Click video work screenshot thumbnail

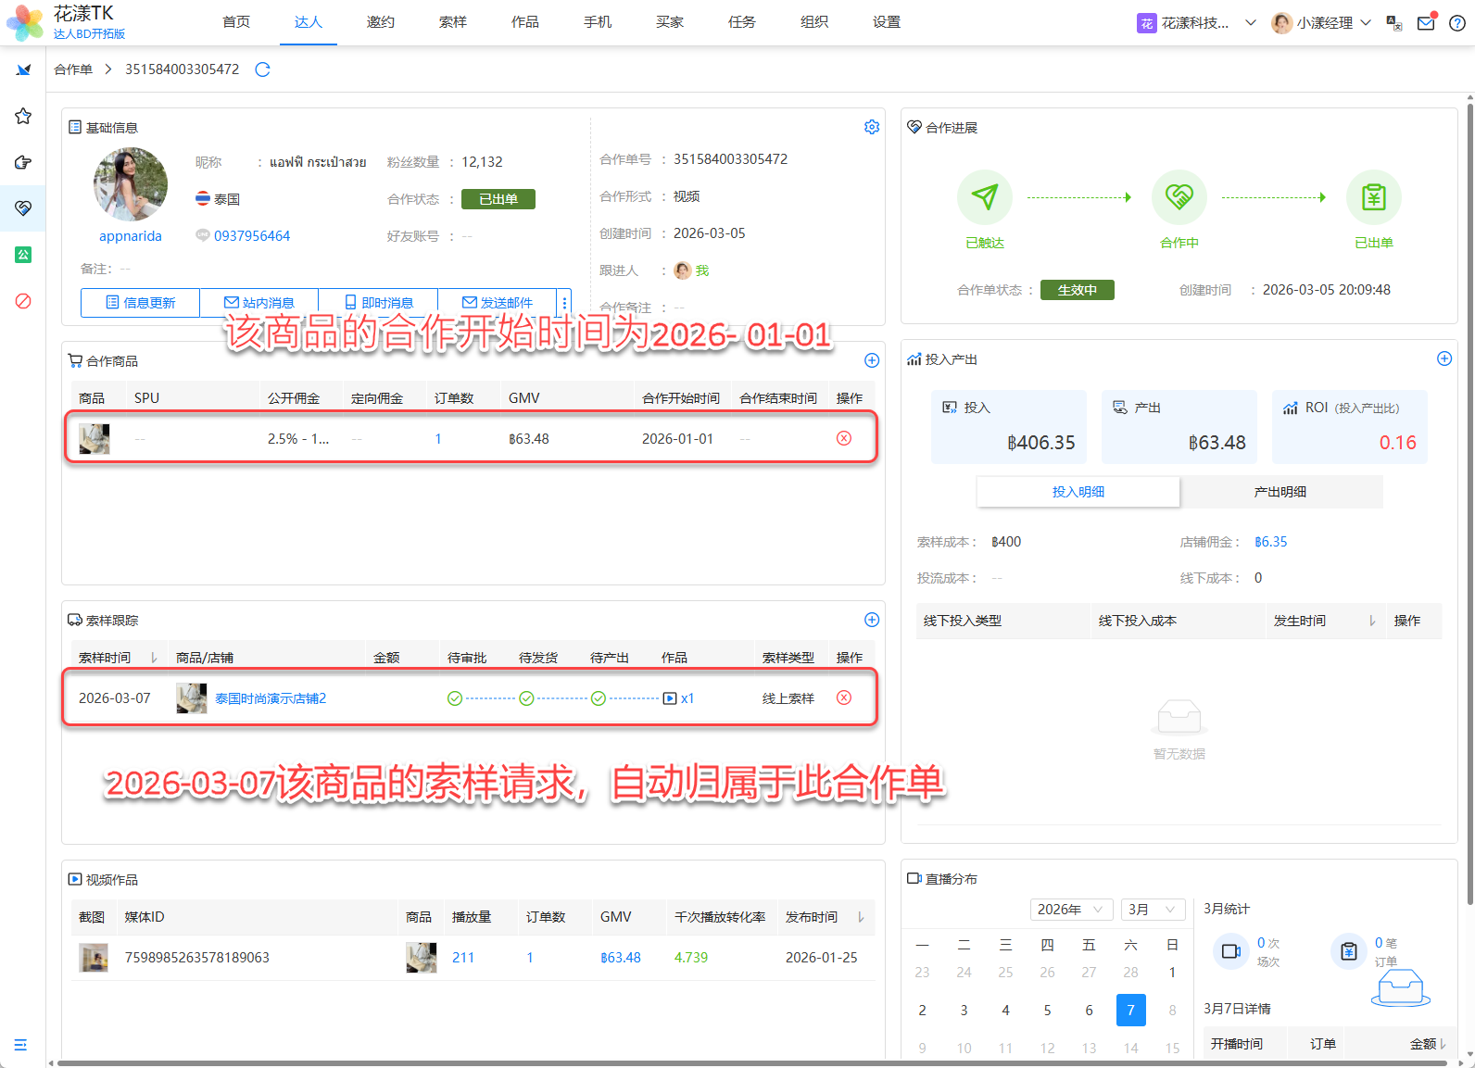[94, 957]
